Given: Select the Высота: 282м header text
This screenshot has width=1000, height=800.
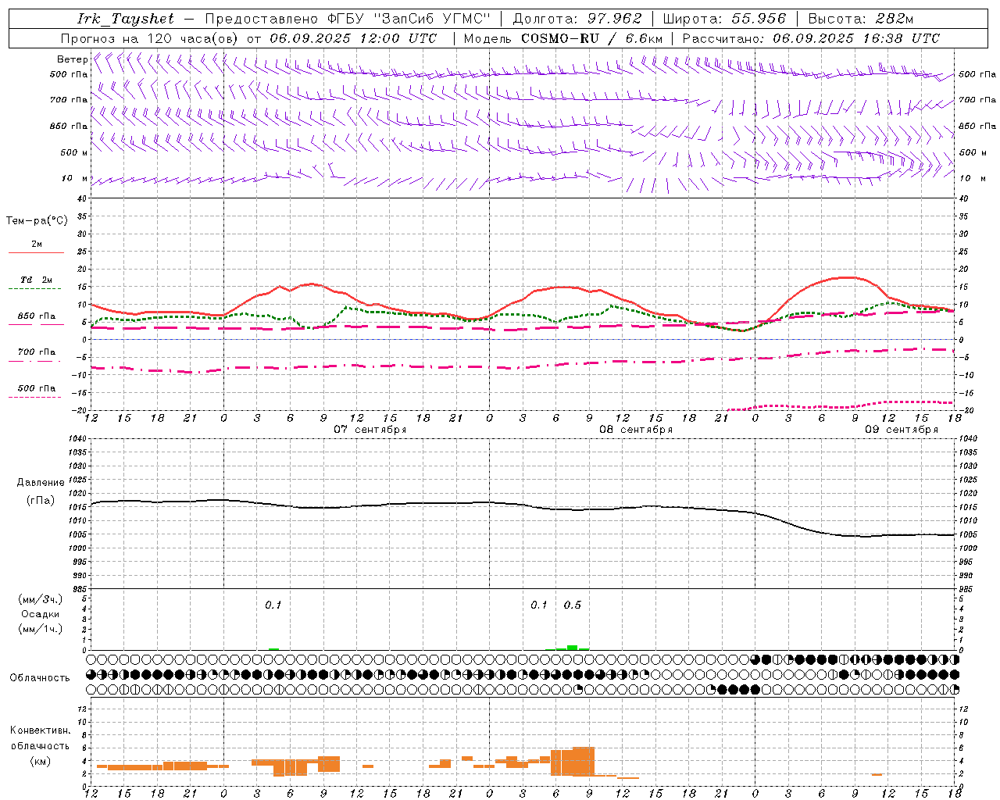Looking at the screenshot, I should tap(861, 19).
